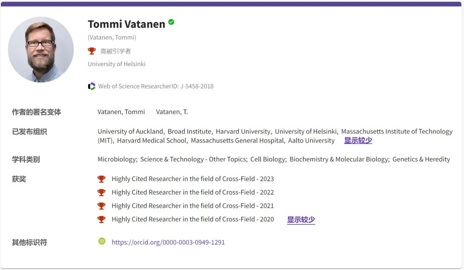Viewport: 464px width, 270px height.
Task: Click the text (Vatanen, Tommi) under the name
Action: 112,37
